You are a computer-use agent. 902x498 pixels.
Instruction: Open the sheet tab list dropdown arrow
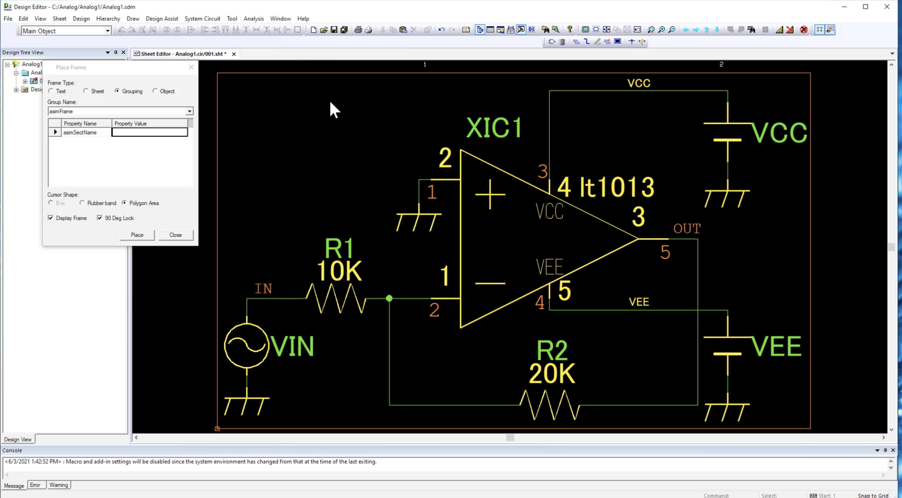tap(892, 54)
